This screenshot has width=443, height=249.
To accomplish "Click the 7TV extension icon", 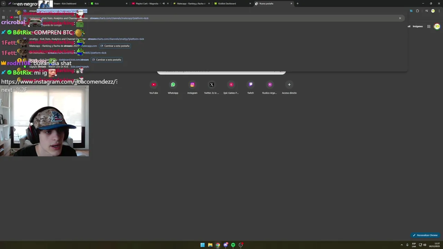I will pyautogui.click(x=411, y=11).
